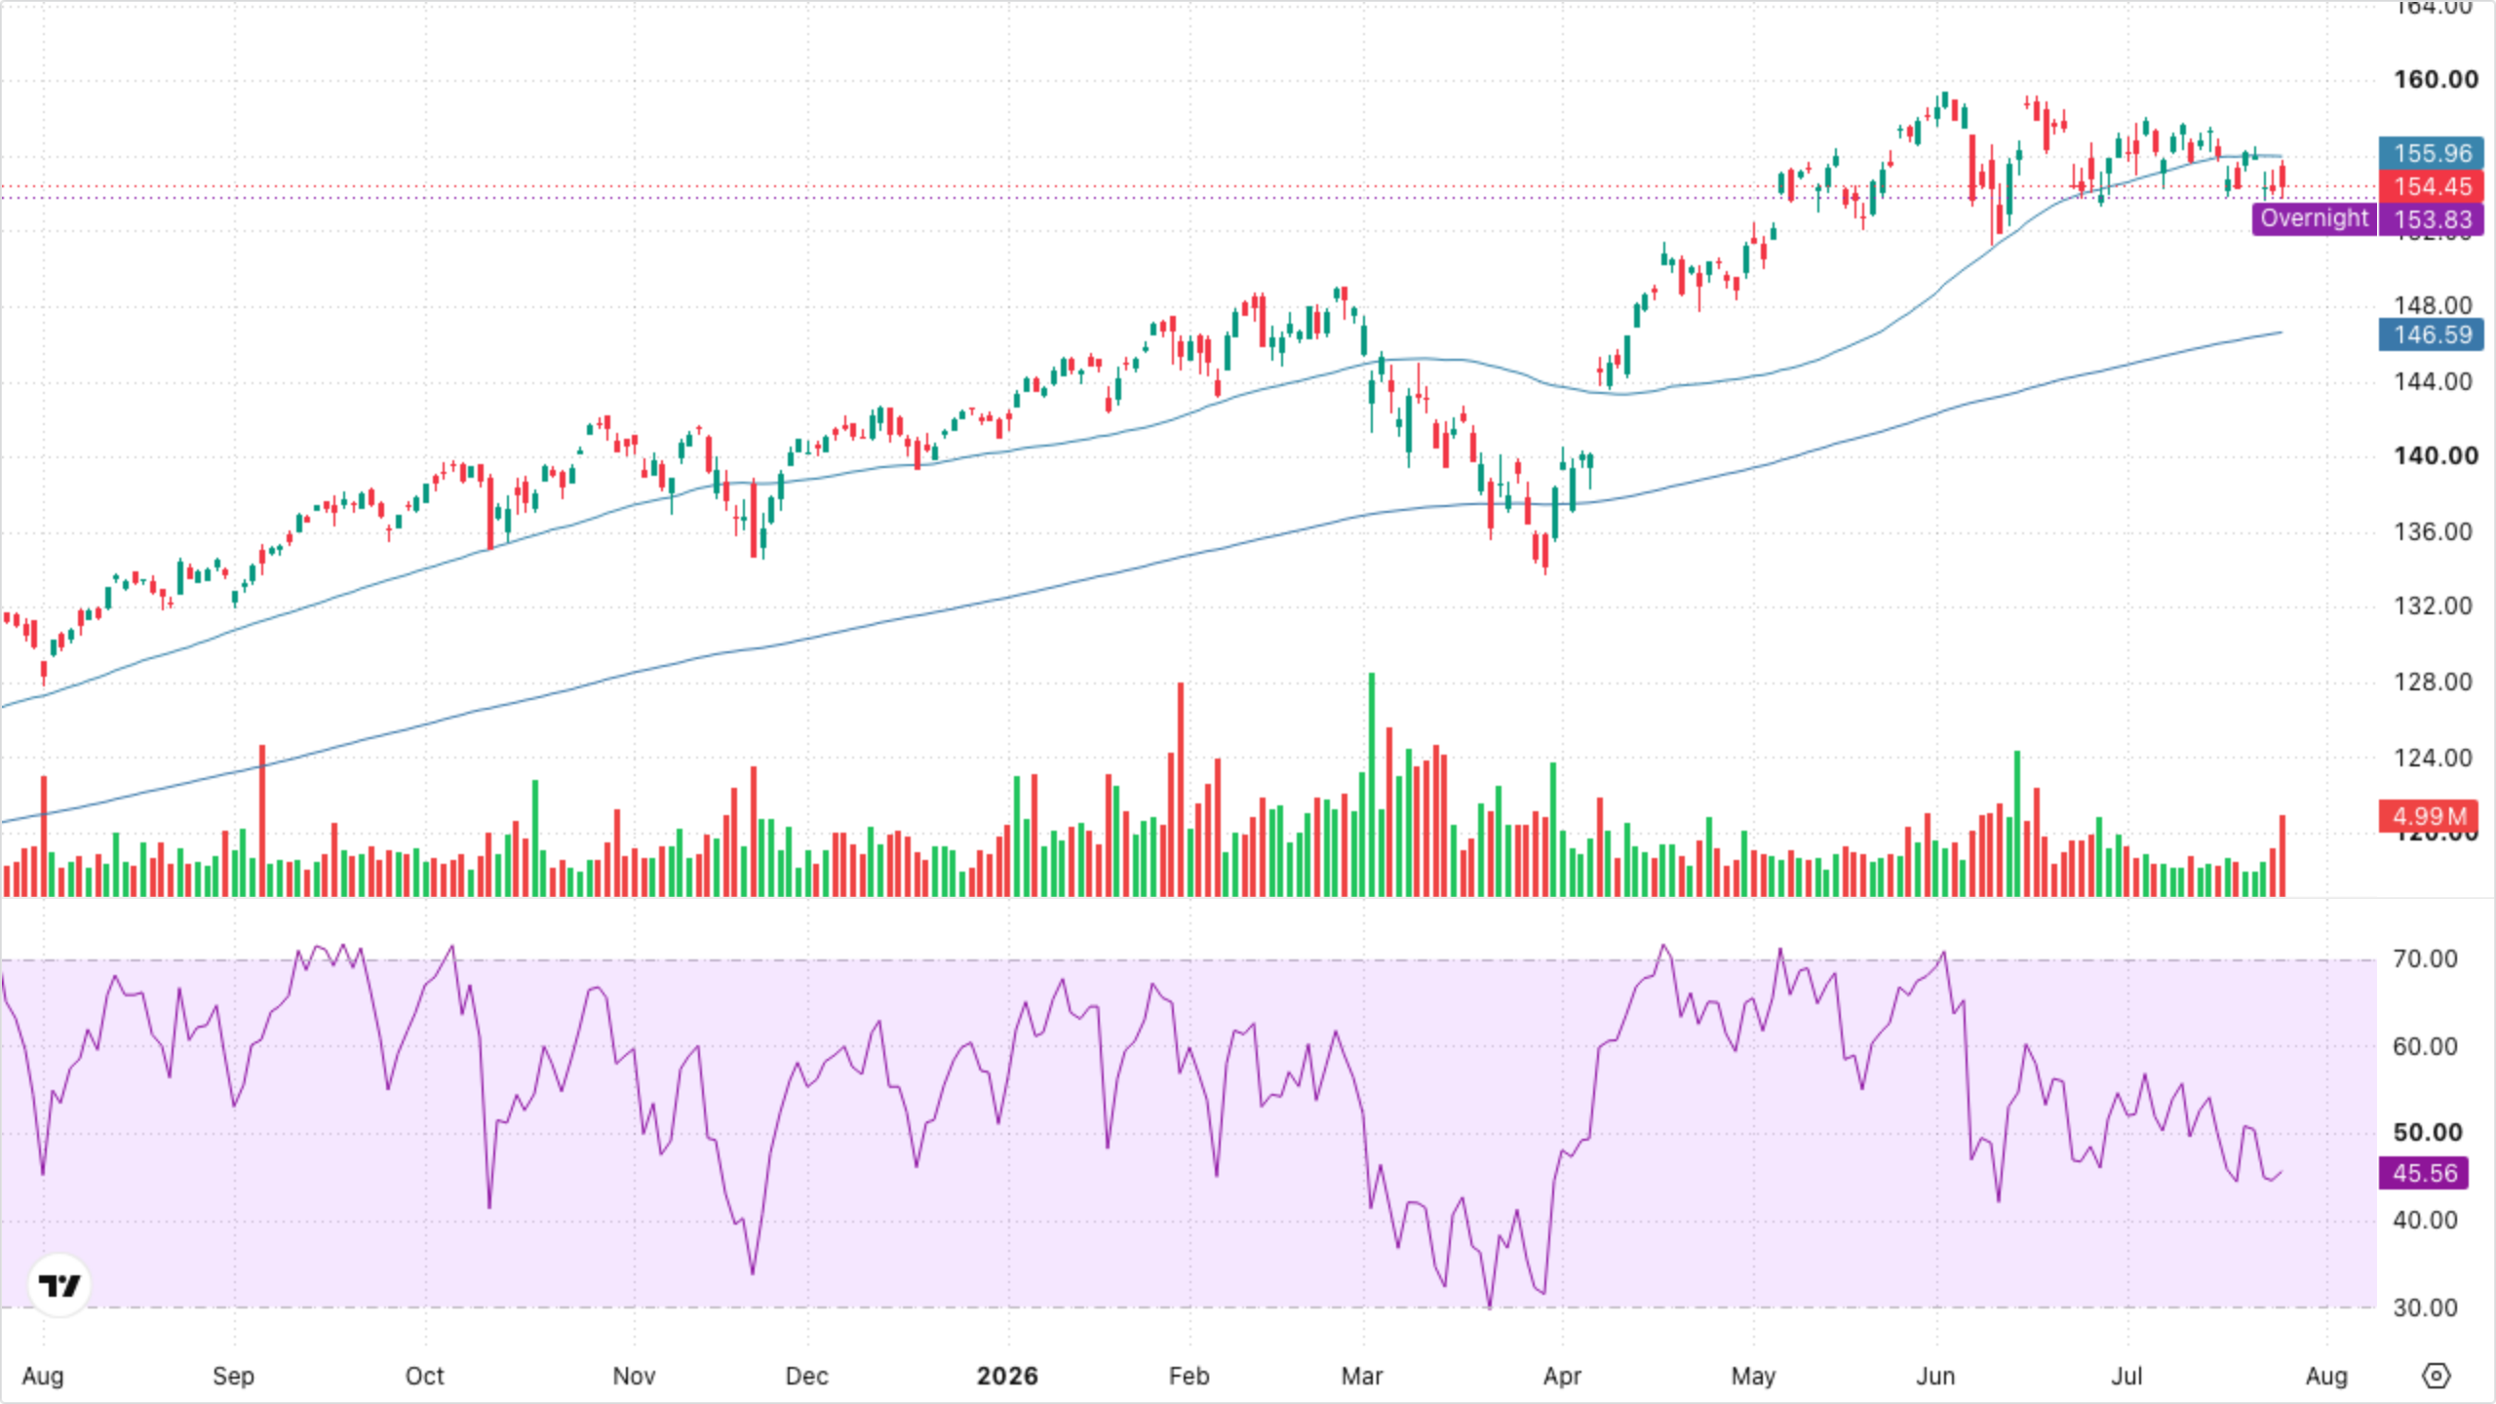The height and width of the screenshot is (1404, 2496).
Task: Click the 124.00 price axis label
Action: 2434,758
